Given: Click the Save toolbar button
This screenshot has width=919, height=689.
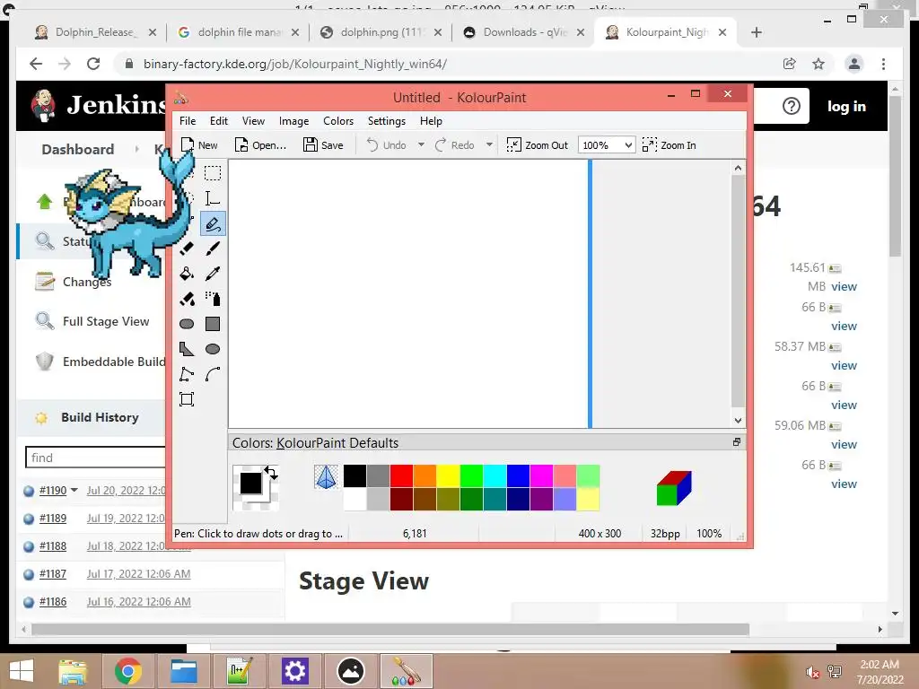Looking at the screenshot, I should [x=323, y=145].
